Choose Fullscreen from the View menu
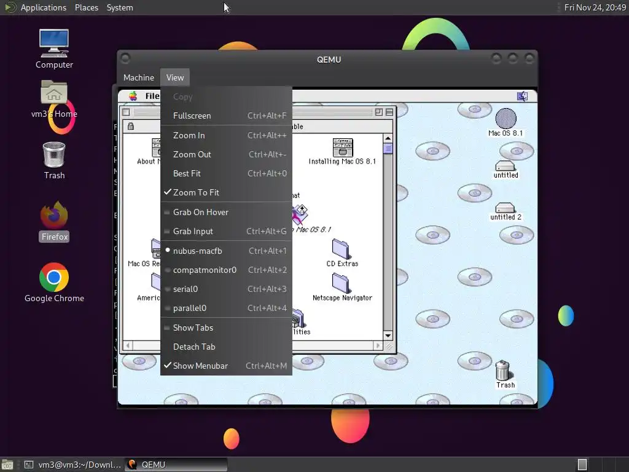Viewport: 629px width, 472px height. point(226,116)
